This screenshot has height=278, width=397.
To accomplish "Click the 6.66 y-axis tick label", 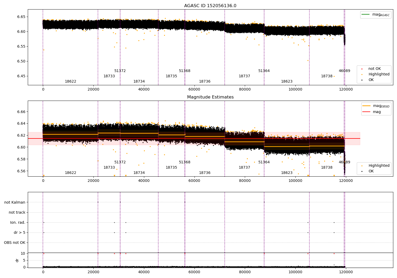I will 21,112.
